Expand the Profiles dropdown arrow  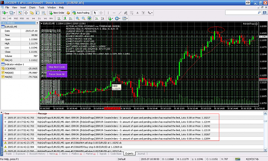click(x=14, y=13)
